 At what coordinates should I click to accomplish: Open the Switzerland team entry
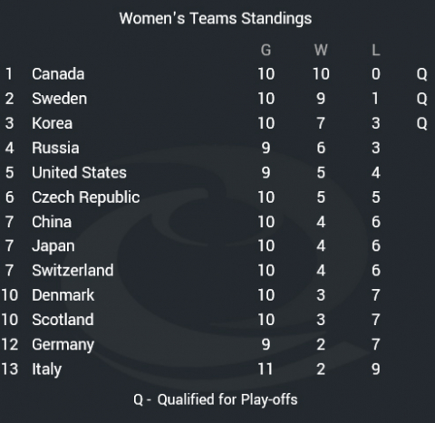[72, 270]
